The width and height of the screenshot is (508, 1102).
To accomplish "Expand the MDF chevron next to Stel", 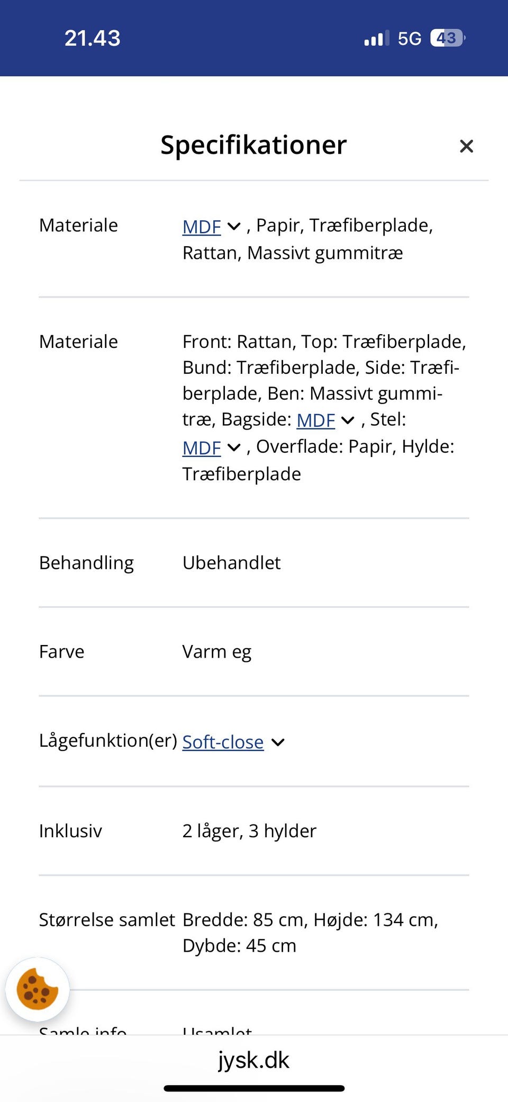I will click(233, 447).
